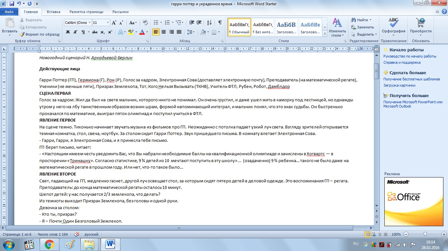Click the Undo arrow icon
This screenshot has height=251, width=448.
click(19, 4)
